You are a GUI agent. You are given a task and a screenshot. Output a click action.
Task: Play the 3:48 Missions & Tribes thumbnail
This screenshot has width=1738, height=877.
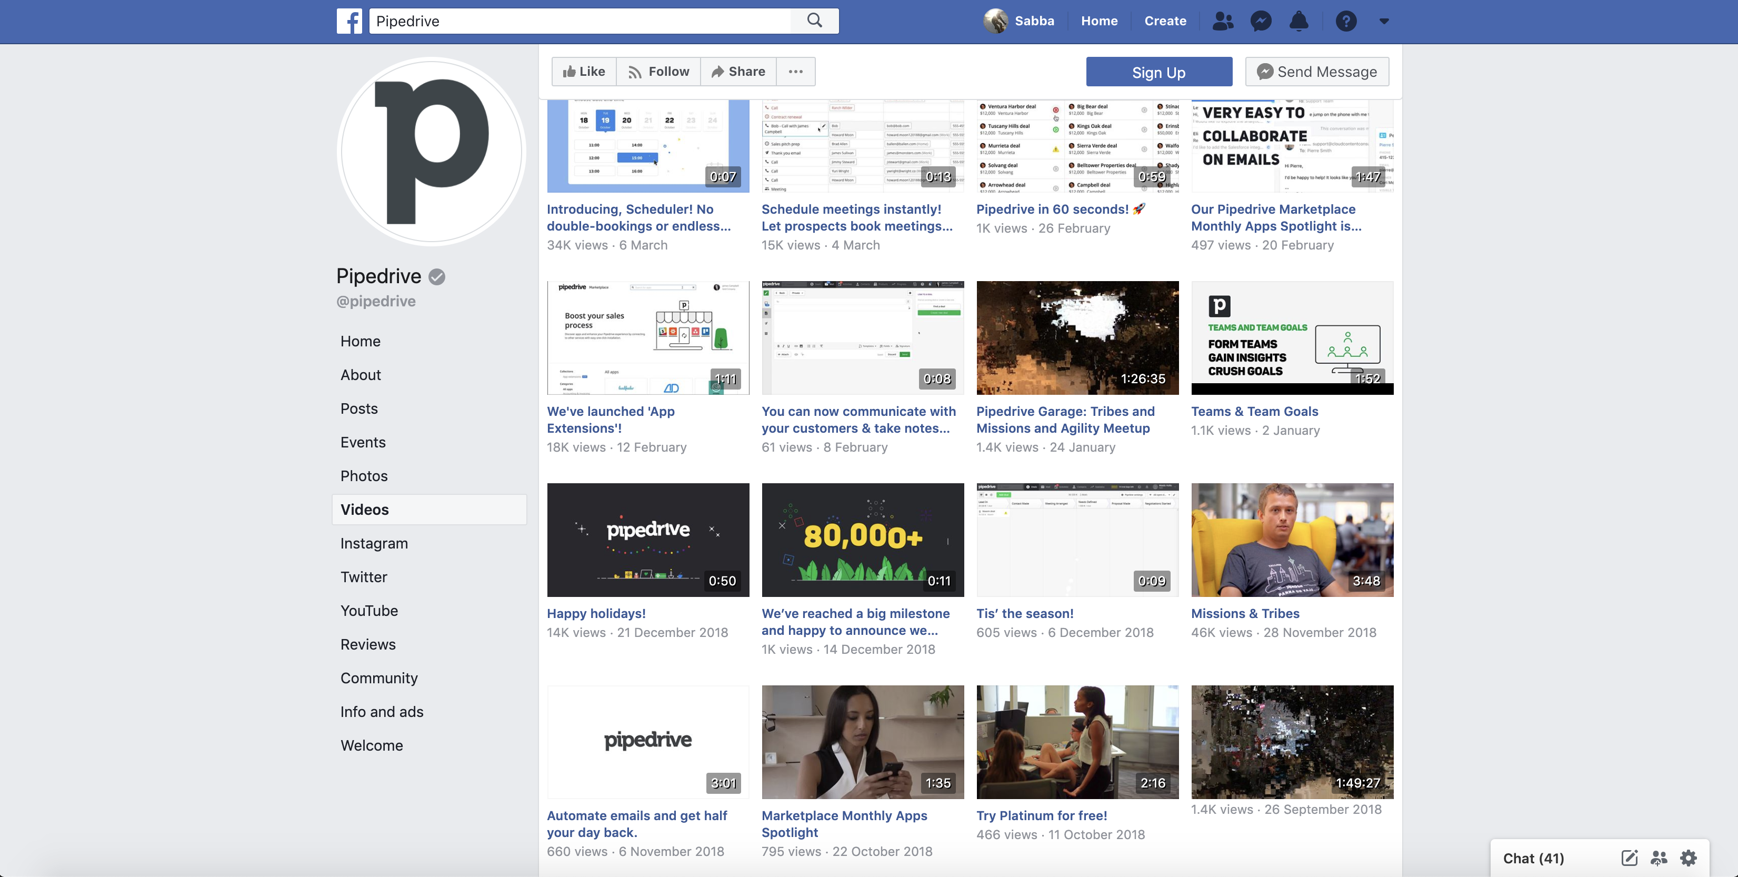pyautogui.click(x=1292, y=540)
